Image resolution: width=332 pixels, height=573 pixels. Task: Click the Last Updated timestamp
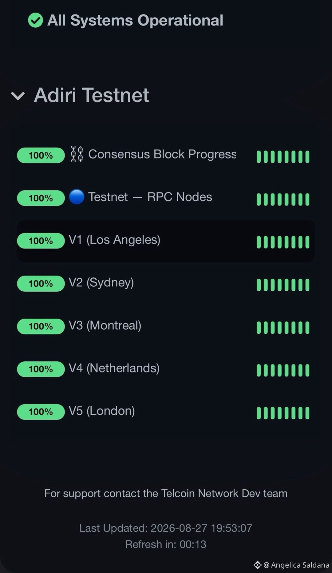coord(166,528)
